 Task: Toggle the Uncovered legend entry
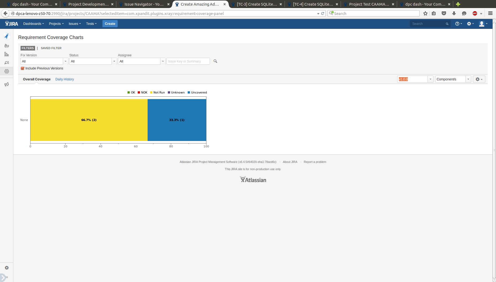click(x=197, y=92)
